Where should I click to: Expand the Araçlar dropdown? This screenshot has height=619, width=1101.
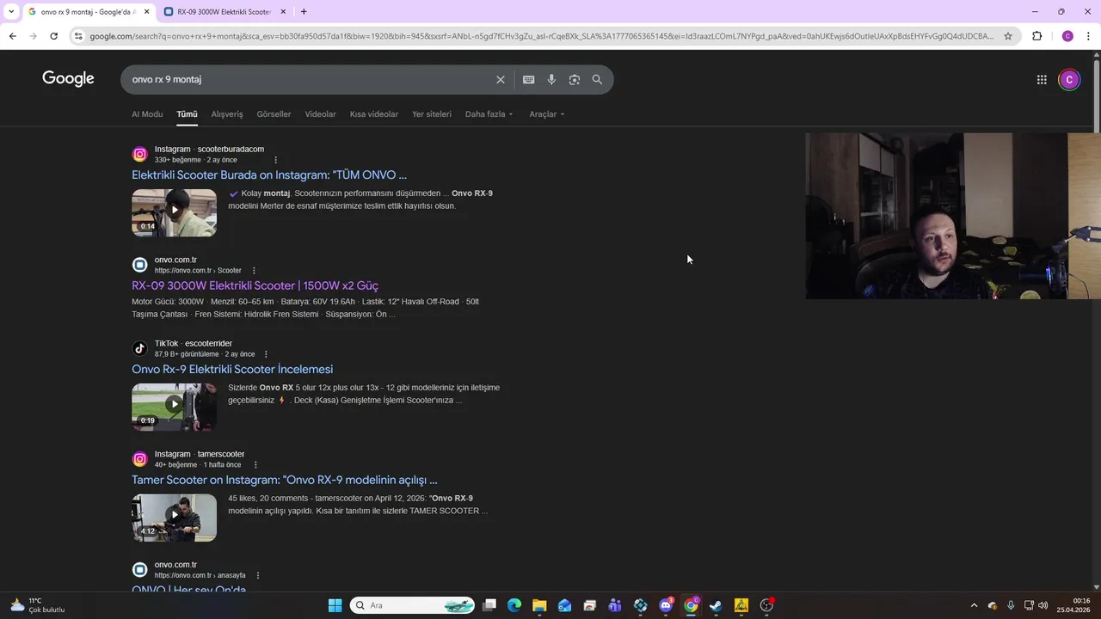pos(546,114)
